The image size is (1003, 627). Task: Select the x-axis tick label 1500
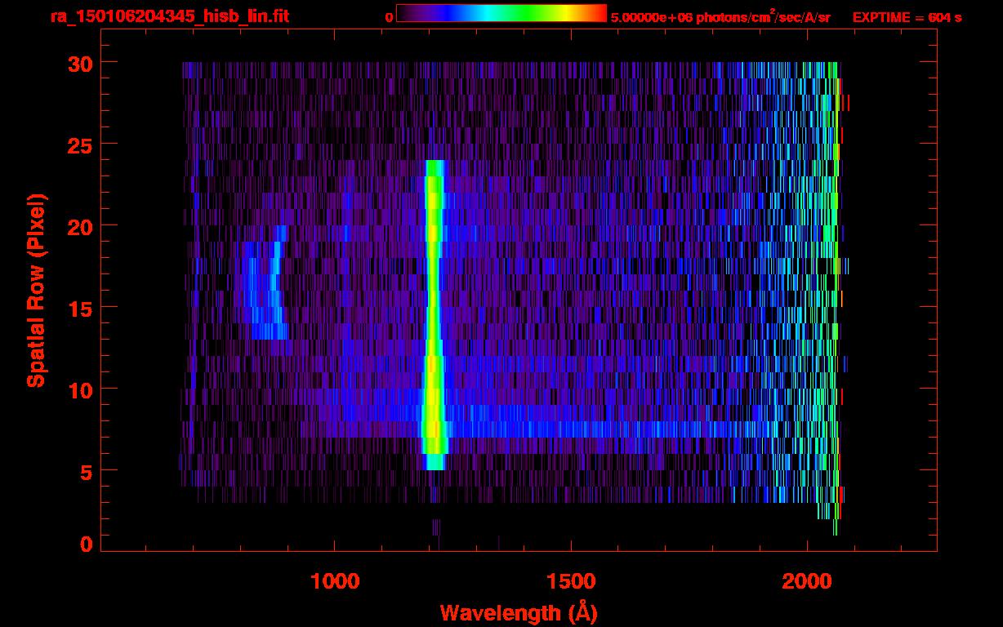point(571,581)
